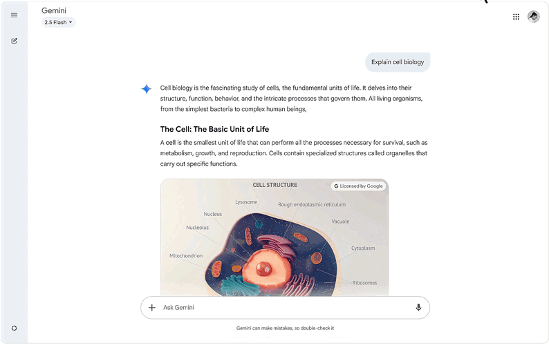
Task: Start a new chat with the compose icon
Action: point(14,41)
